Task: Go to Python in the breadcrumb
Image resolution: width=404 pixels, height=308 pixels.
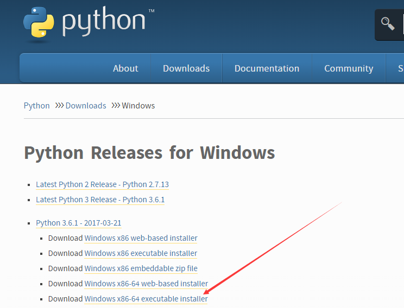Action: click(x=37, y=106)
